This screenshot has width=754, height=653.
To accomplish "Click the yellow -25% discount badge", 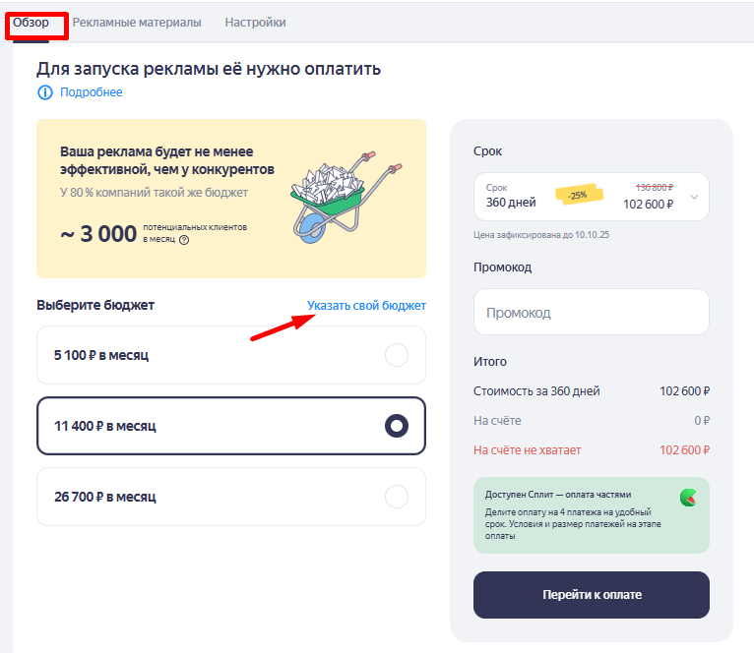I will (578, 195).
